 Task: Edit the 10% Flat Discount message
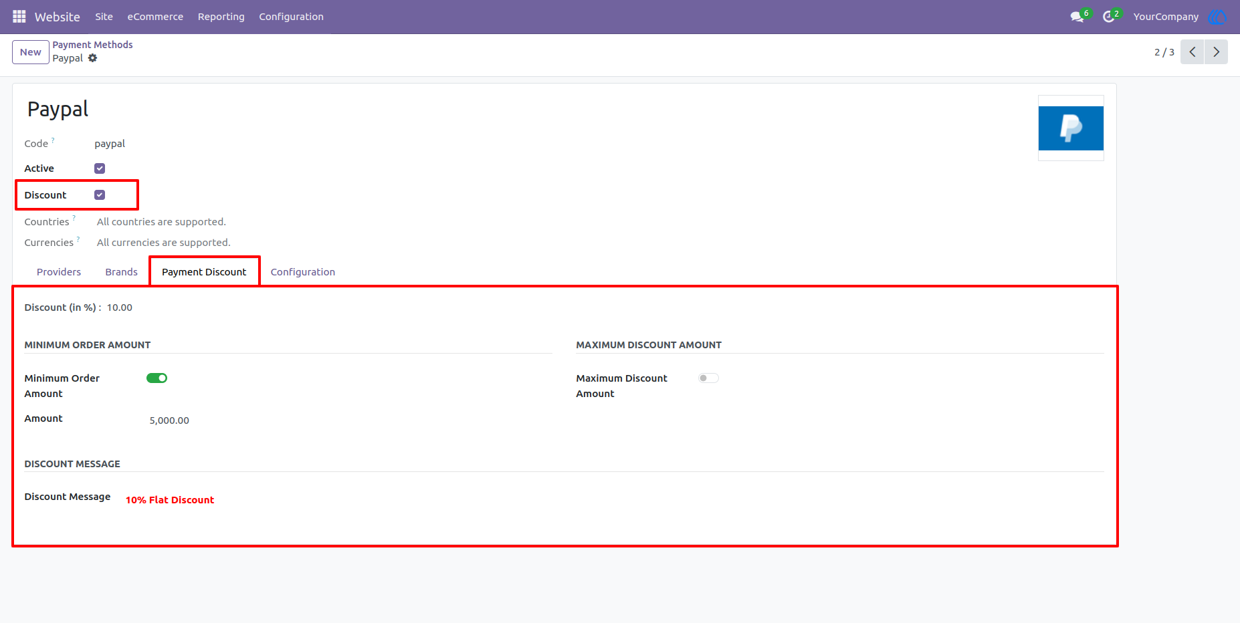(x=170, y=500)
